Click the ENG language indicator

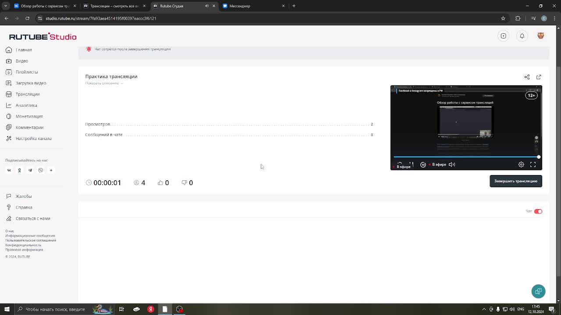(521, 309)
